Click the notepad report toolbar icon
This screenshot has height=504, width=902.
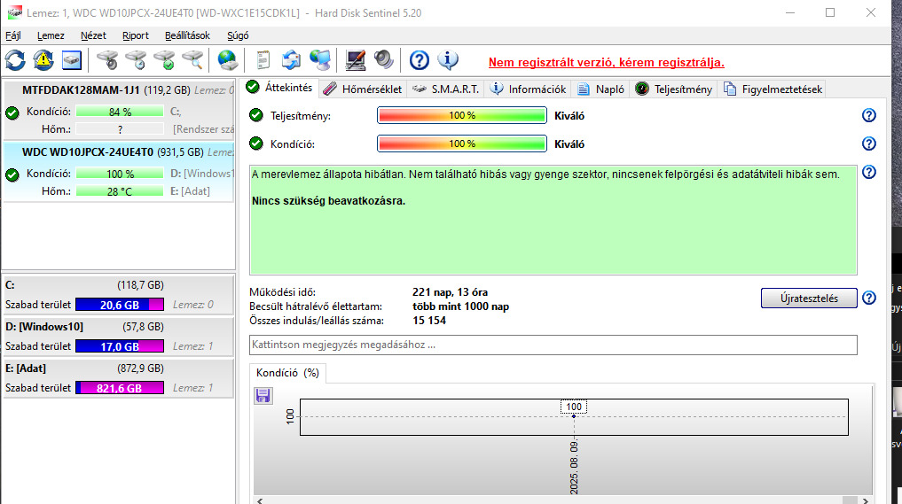pos(263,60)
